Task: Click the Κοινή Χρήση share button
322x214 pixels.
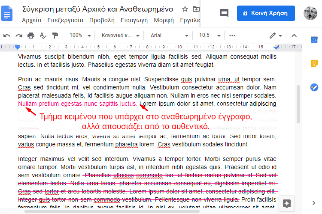Action: (x=266, y=13)
